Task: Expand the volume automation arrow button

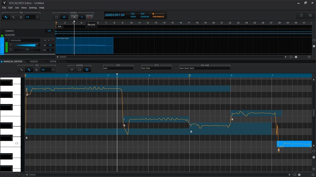Action: [x=11, y=45]
